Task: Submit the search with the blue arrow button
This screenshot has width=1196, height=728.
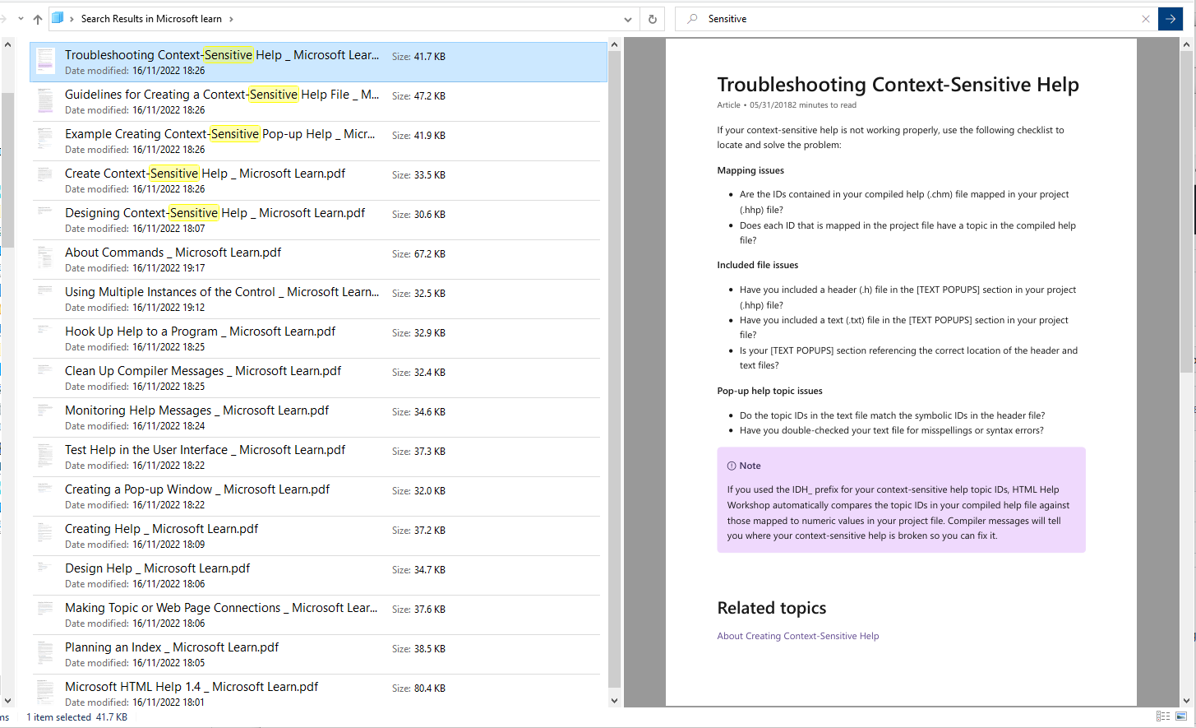Action: [x=1171, y=18]
